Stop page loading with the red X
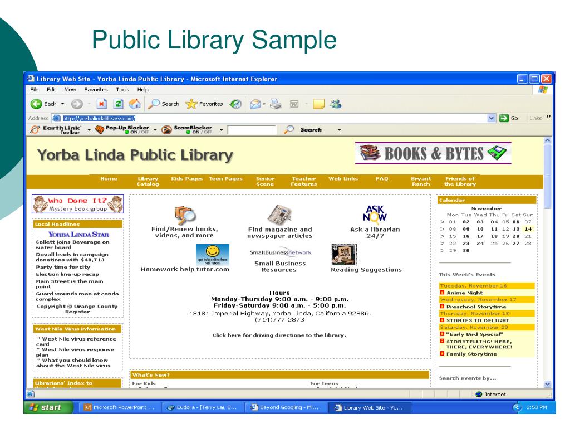Image resolution: width=570 pixels, height=428 pixels. coord(101,104)
